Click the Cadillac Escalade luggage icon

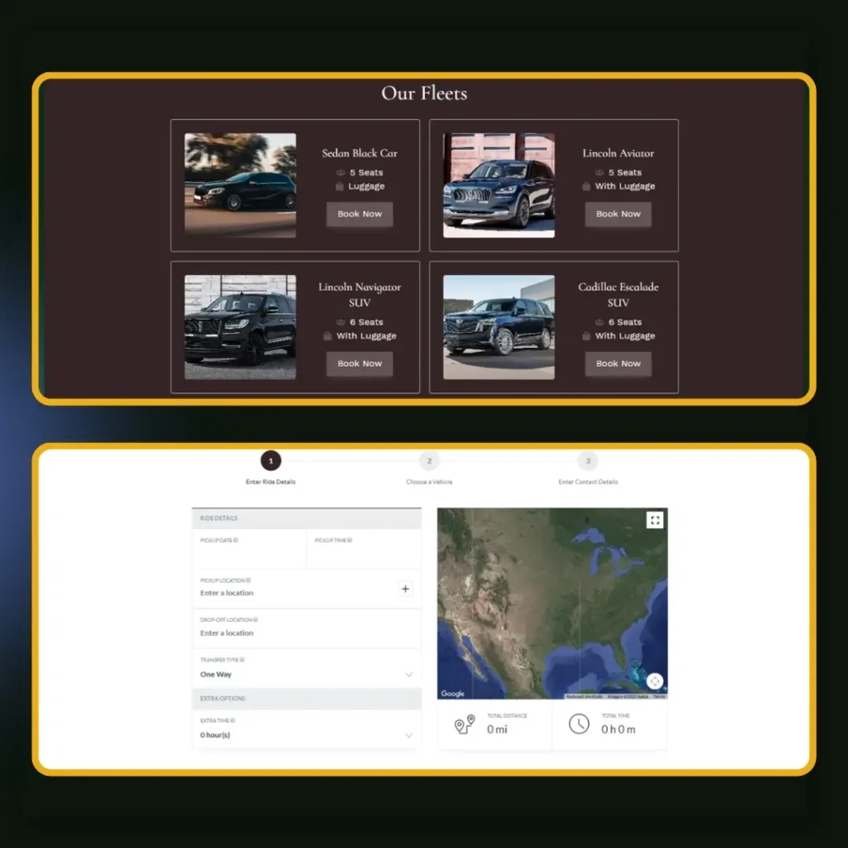[x=586, y=336]
